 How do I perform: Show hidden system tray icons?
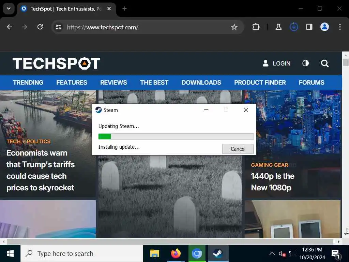point(272,253)
